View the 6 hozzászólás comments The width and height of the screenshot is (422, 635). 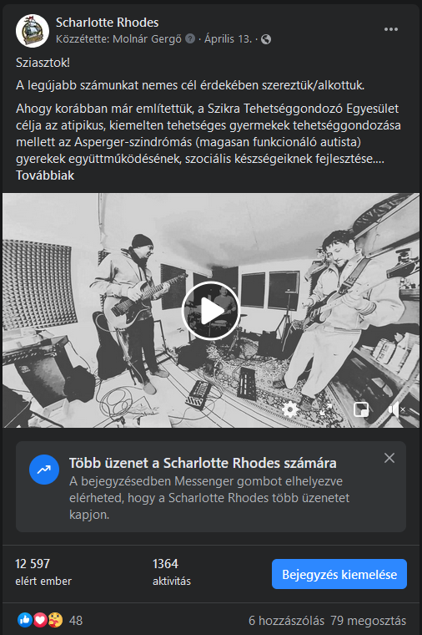[x=286, y=621]
